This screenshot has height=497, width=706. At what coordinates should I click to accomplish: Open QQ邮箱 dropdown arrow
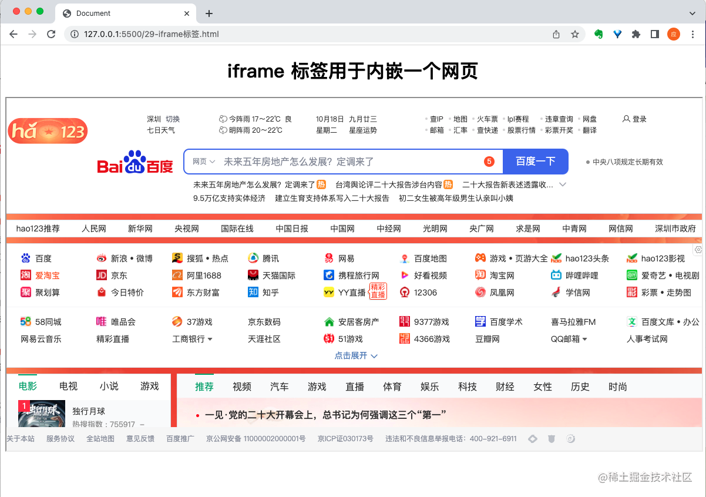(x=585, y=339)
